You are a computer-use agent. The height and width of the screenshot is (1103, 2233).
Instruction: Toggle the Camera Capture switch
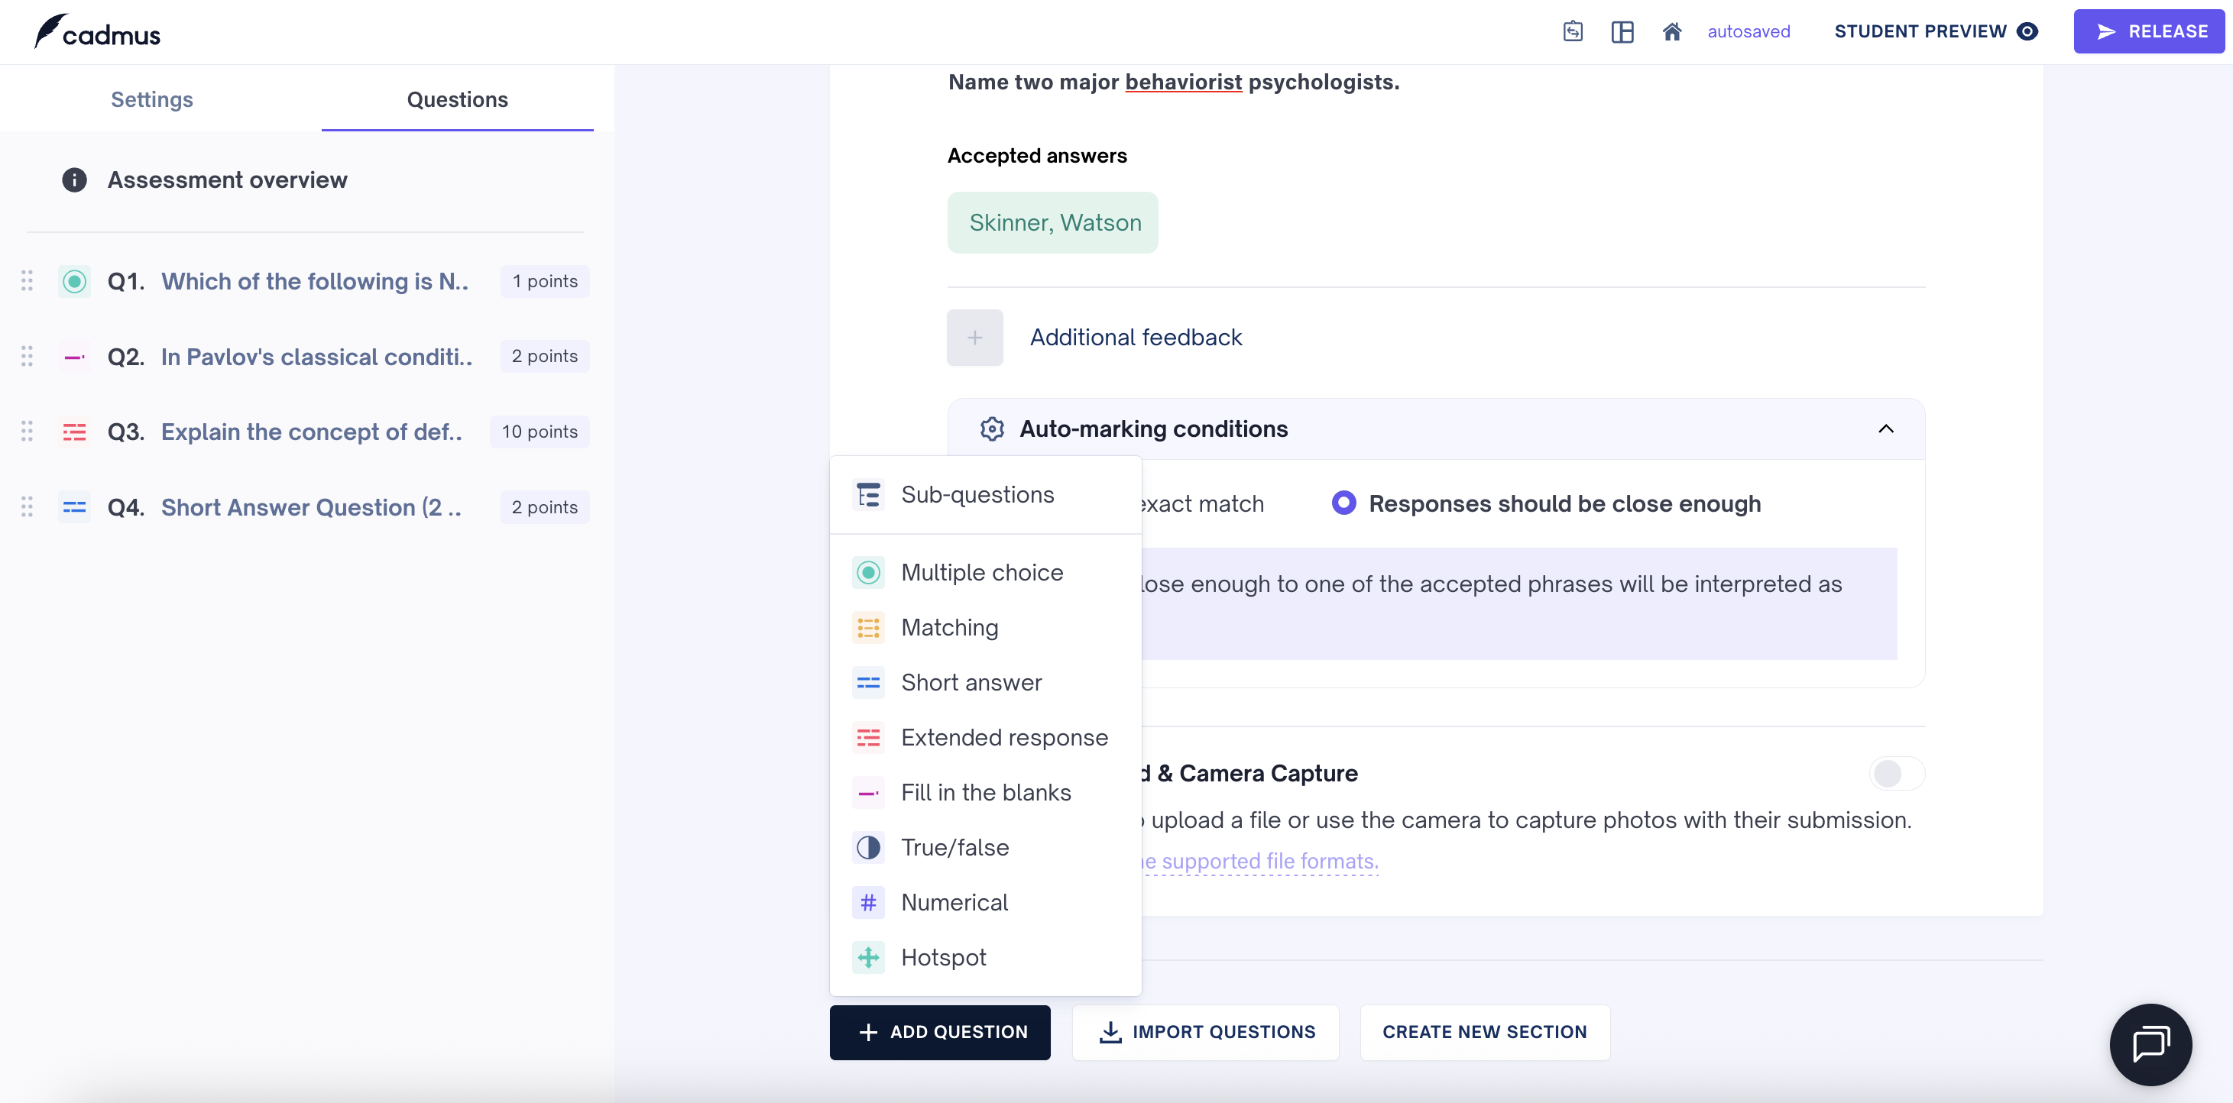1897,773
